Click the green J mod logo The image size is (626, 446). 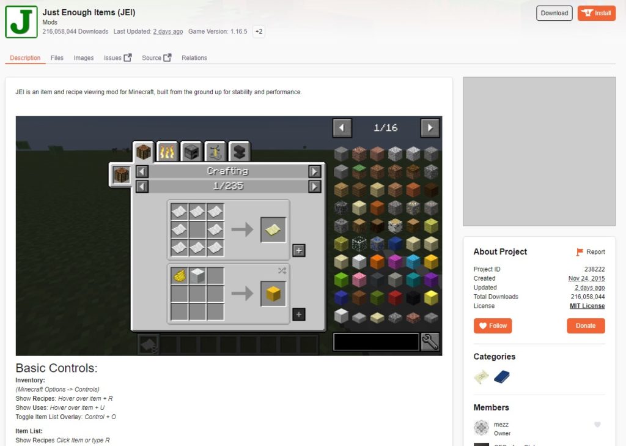tap(21, 22)
